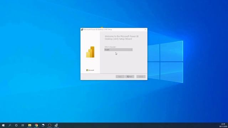This screenshot has height=128, width=228.
Task: Open the installer app icon in the taskbar
Action: [56, 125]
